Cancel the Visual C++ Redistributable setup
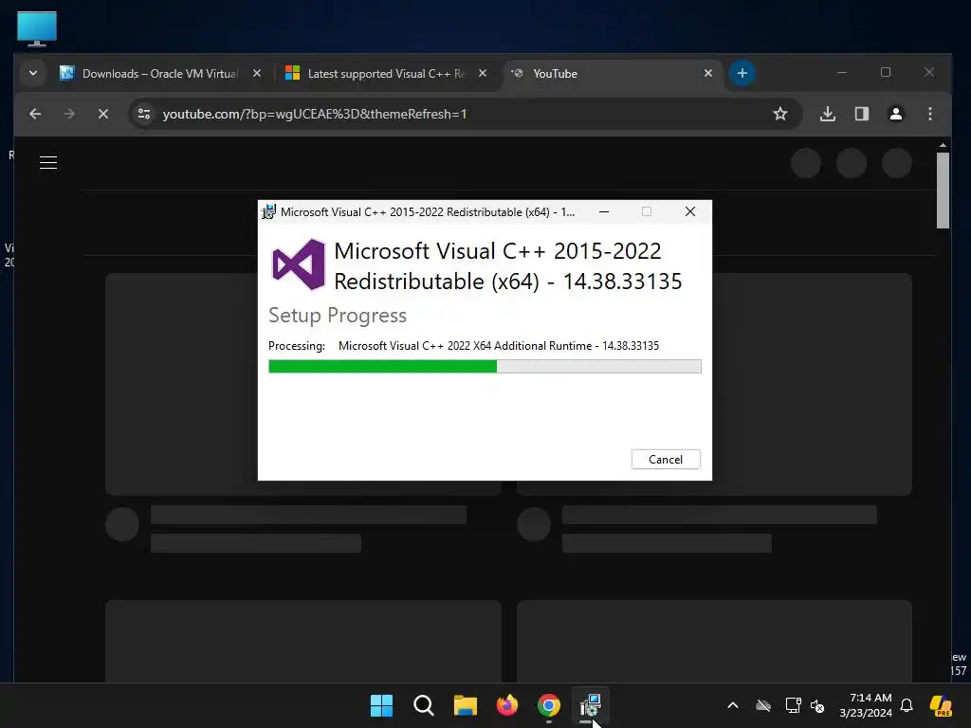 666,460
